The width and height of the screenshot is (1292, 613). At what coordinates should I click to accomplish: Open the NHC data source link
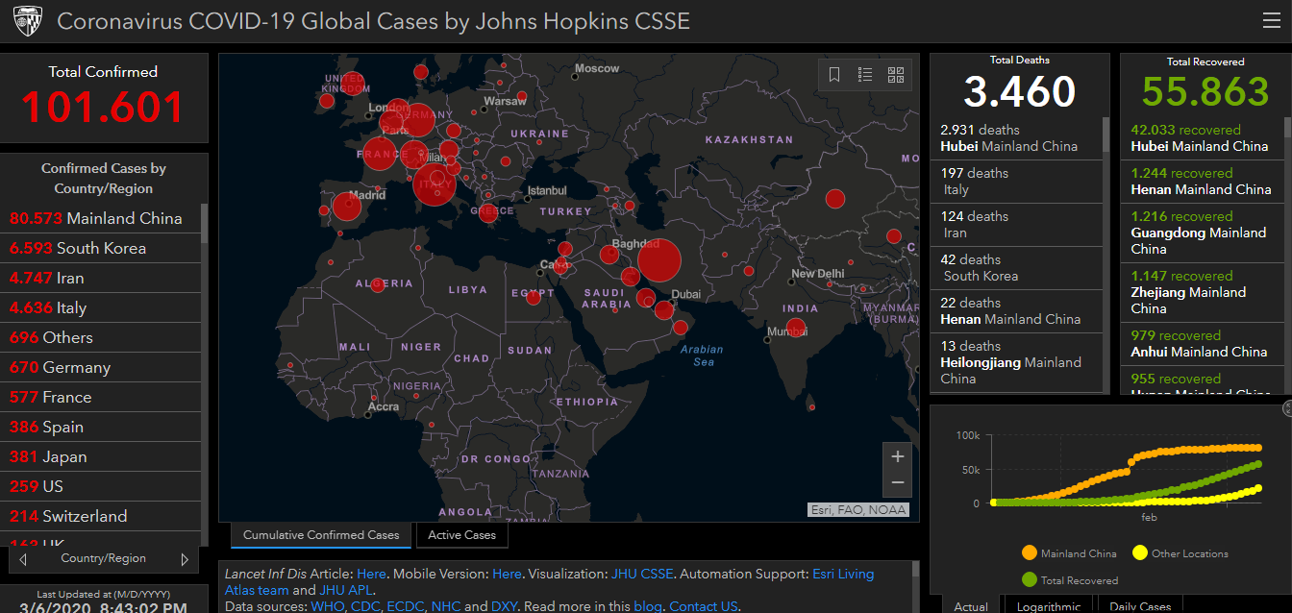[446, 606]
